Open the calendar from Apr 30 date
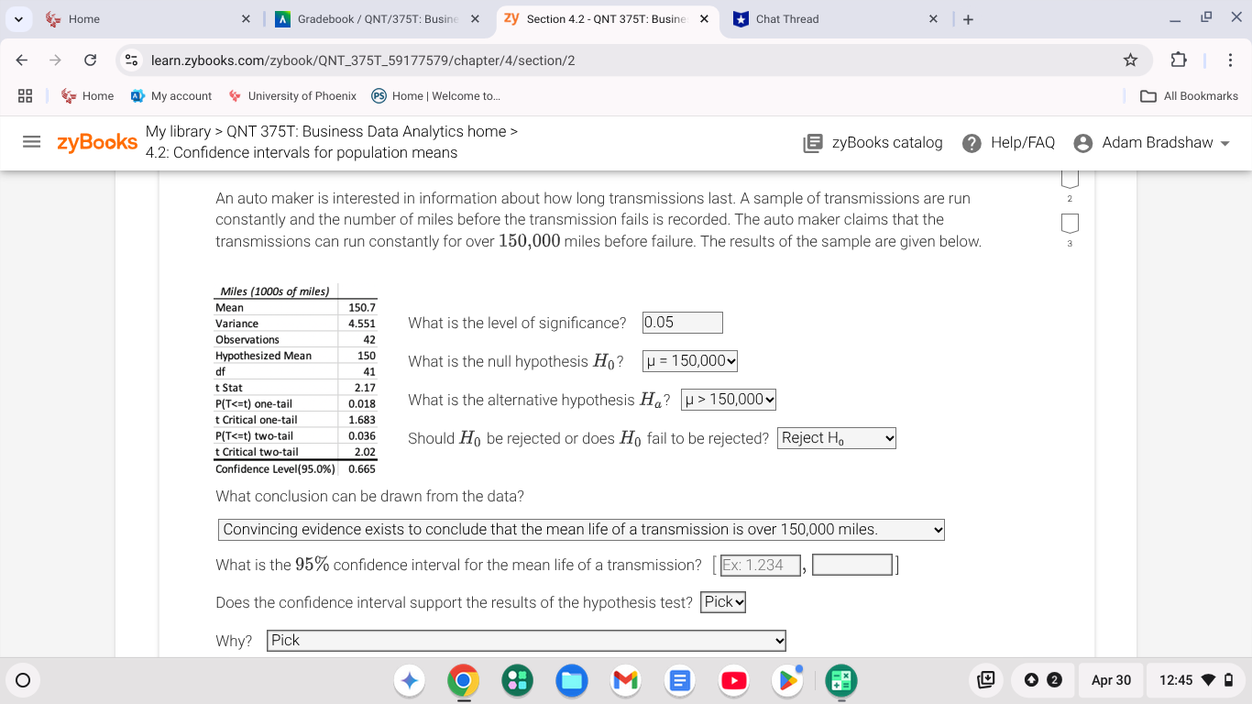The image size is (1252, 704). coord(1111,680)
